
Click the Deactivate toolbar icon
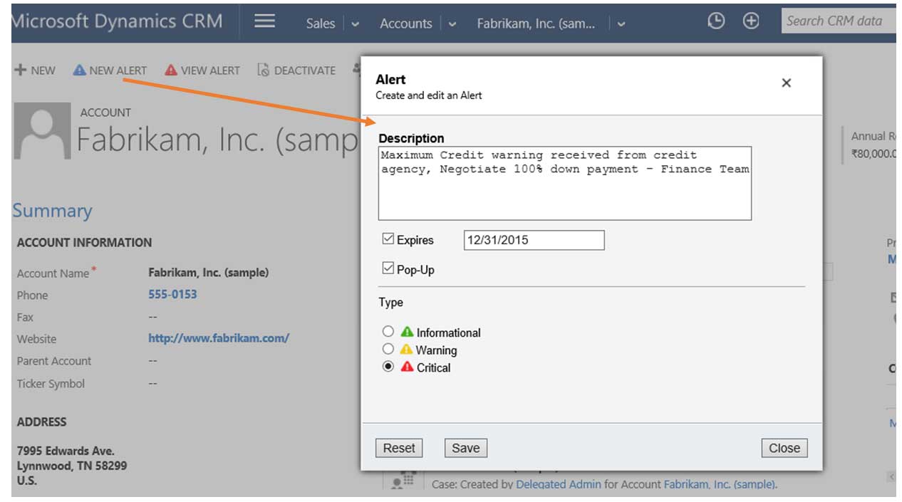point(264,70)
